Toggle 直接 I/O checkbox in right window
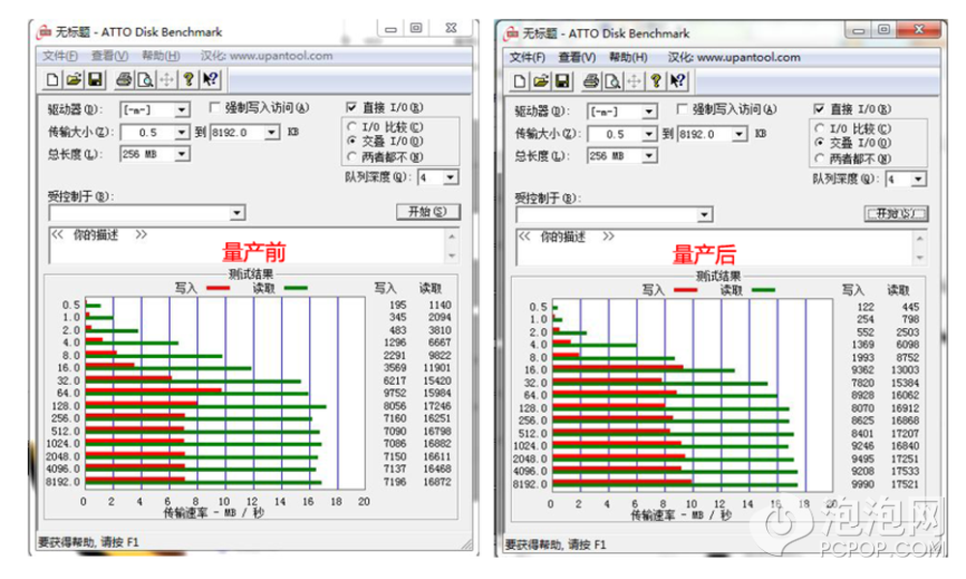The width and height of the screenshot is (966, 579). tap(819, 109)
